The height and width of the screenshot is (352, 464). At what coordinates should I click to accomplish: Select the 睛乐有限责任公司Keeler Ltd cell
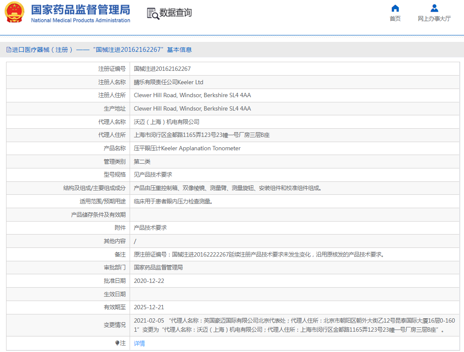168,82
